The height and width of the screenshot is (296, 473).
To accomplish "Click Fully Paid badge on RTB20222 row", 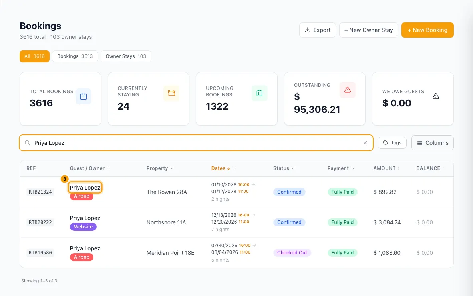I will 342,222.
